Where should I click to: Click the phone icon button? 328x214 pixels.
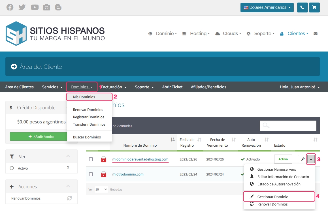[302, 8]
